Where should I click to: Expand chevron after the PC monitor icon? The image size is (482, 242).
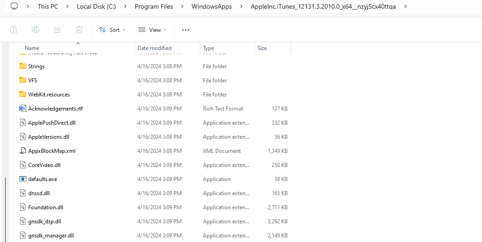28,6
